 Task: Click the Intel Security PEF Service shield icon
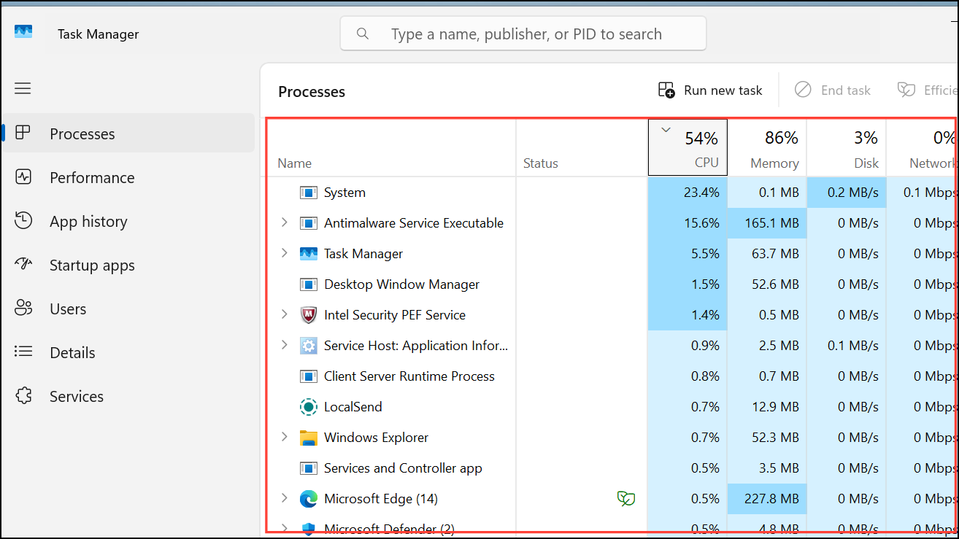[x=308, y=315]
